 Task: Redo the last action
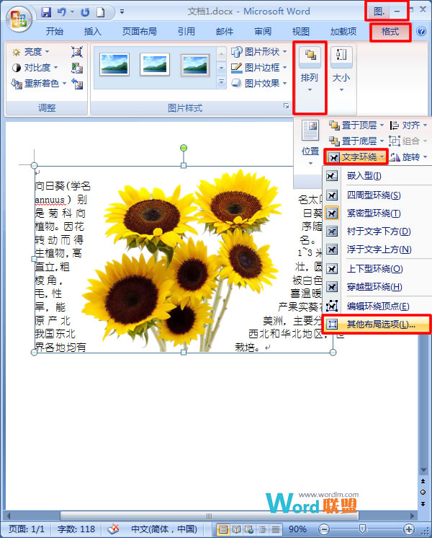pyautogui.click(x=85, y=12)
